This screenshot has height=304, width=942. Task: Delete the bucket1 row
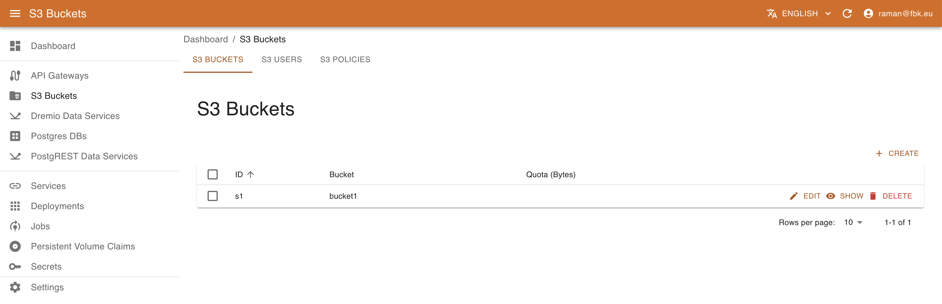click(891, 196)
